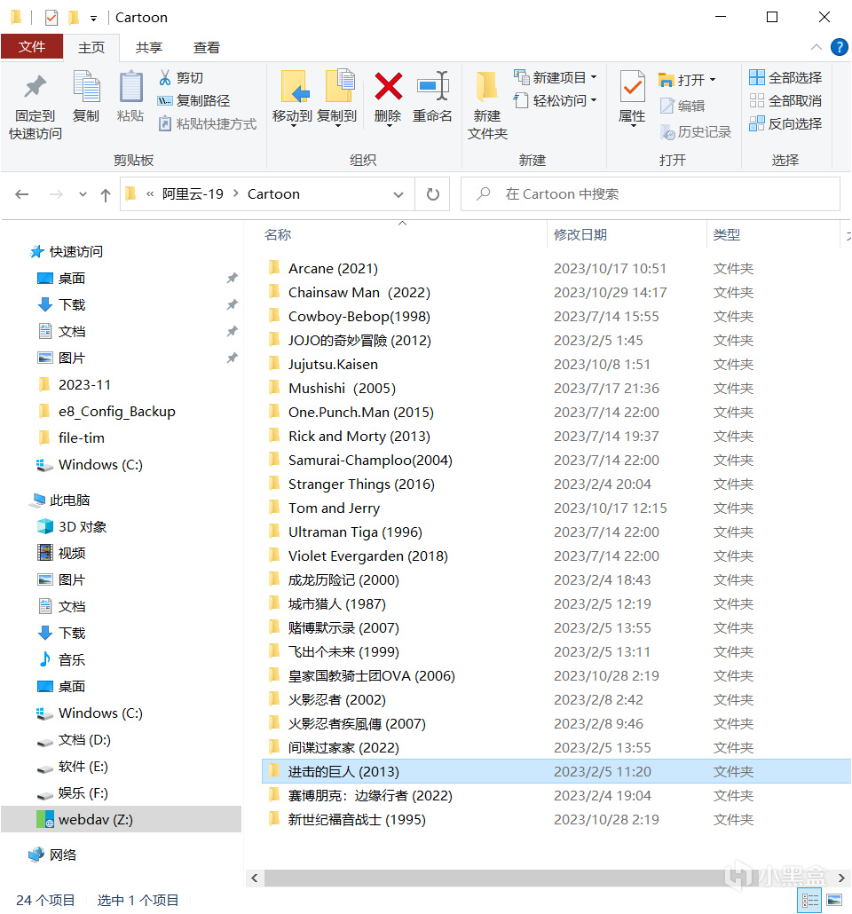This screenshot has width=852, height=914.
Task: Click 阿里云-19 in the address path
Action: coord(193,194)
